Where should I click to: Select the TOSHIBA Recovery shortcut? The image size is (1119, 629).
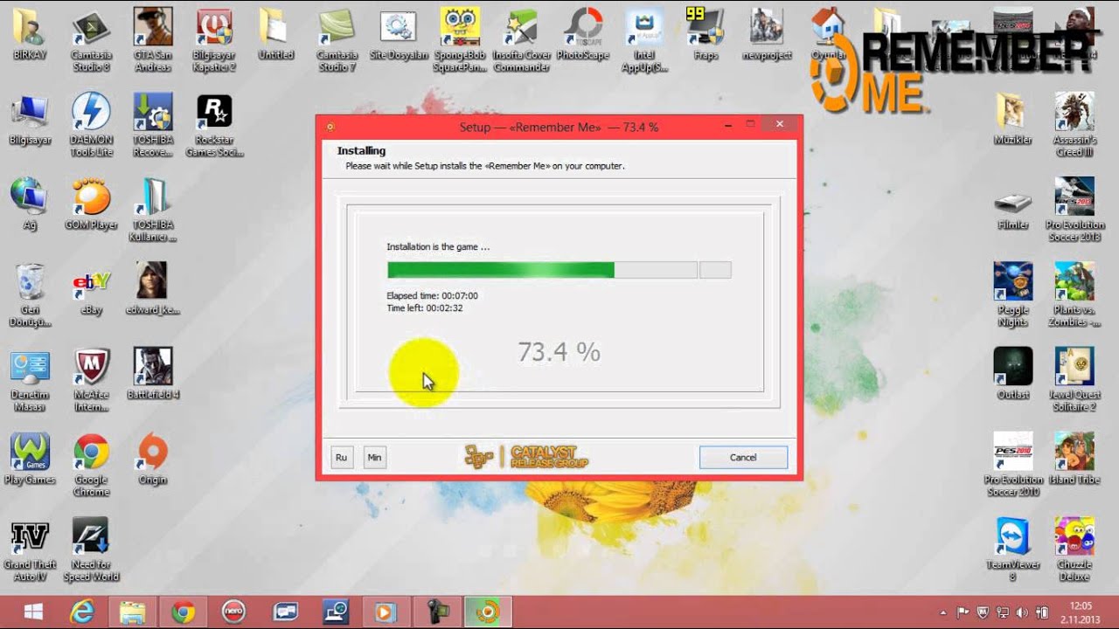point(152,125)
